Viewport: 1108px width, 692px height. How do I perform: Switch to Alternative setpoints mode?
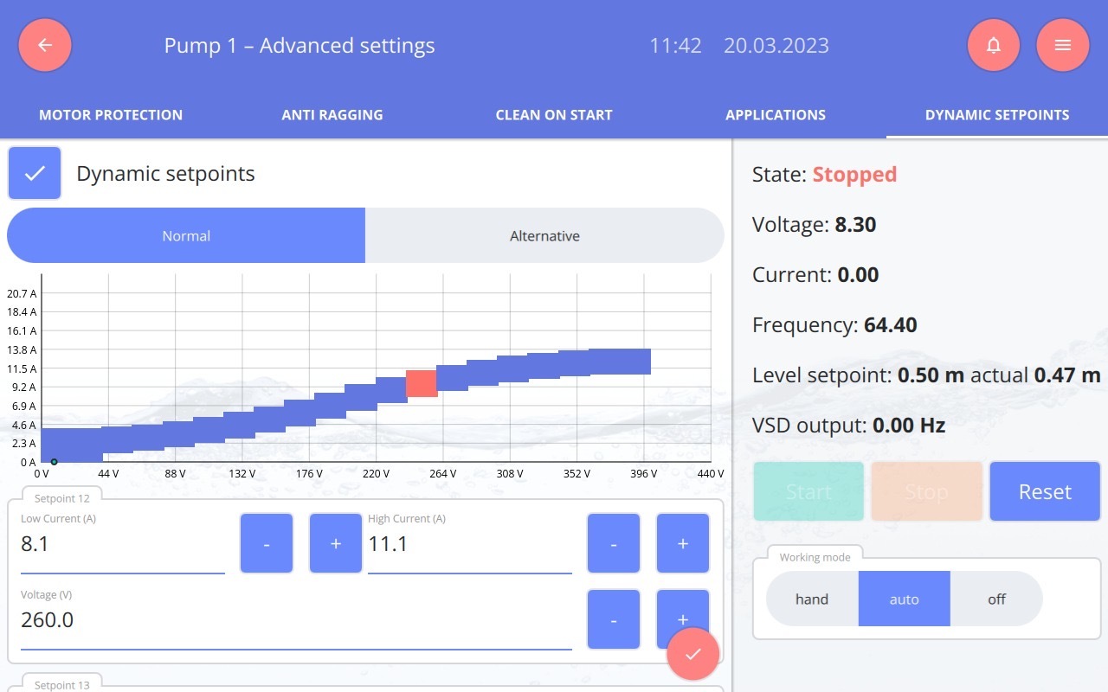pos(544,235)
